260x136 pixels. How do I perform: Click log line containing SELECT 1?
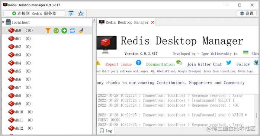166,100
